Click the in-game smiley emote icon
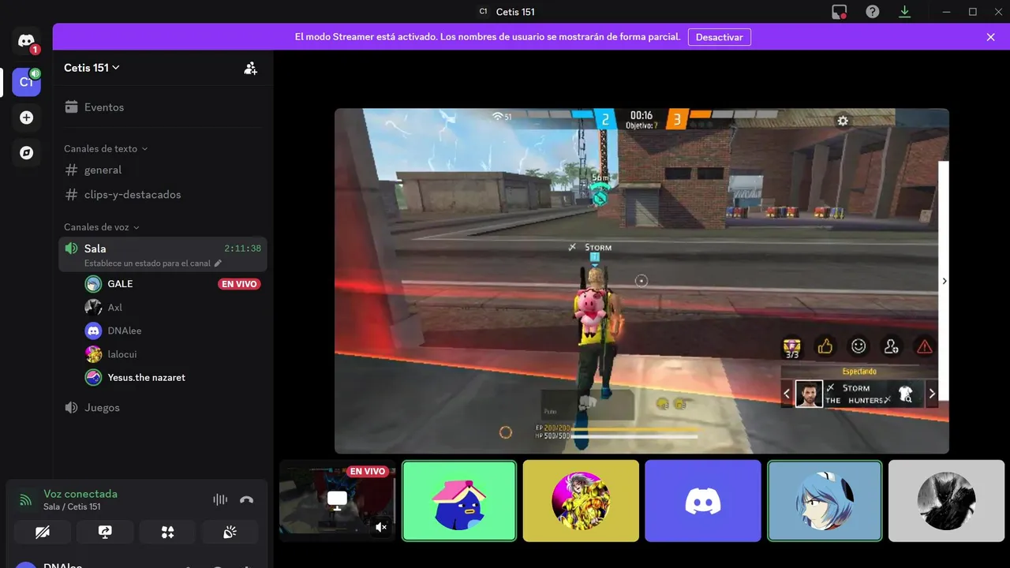Screen dimensions: 1010x568 858,346
